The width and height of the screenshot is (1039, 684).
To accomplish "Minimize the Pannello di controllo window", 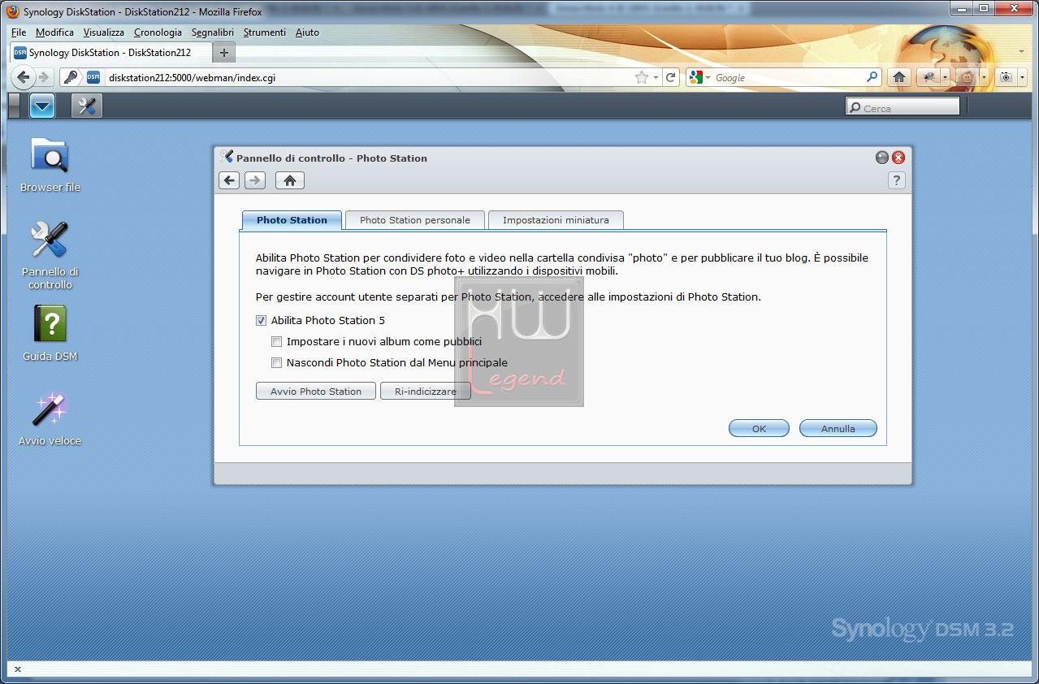I will pyautogui.click(x=882, y=158).
